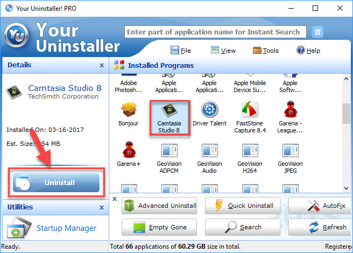Click Quick Uninstall button
Screen dimensions: 353x253
click(x=243, y=206)
